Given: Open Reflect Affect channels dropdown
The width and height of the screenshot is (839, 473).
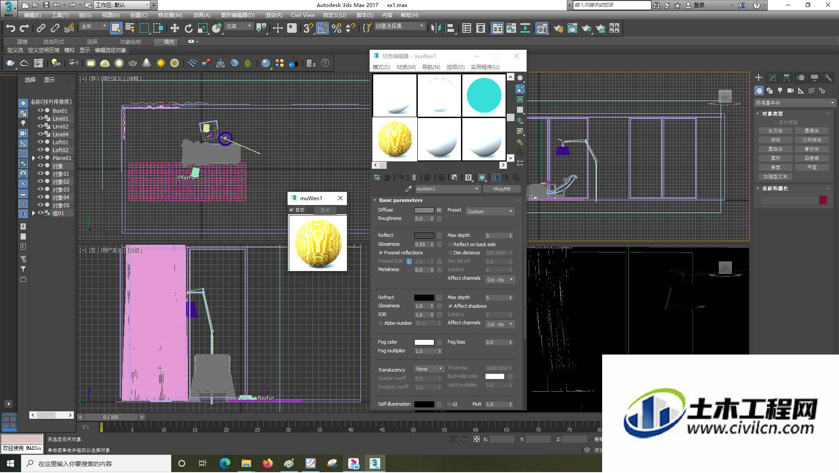Looking at the screenshot, I should tap(500, 280).
